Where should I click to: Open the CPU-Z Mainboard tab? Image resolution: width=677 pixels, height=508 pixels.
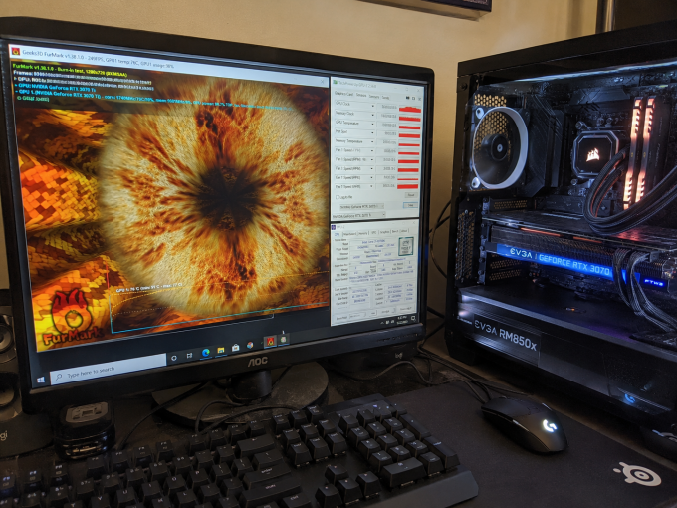tap(349, 233)
